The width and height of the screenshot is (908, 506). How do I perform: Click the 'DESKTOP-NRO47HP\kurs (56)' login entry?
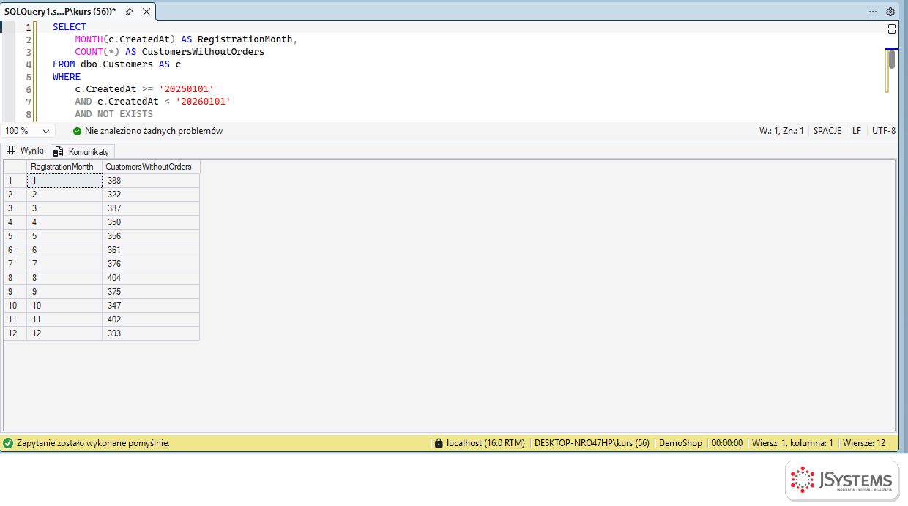pyautogui.click(x=592, y=443)
